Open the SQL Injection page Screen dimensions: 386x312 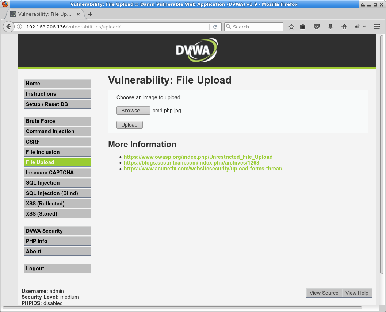point(57,183)
